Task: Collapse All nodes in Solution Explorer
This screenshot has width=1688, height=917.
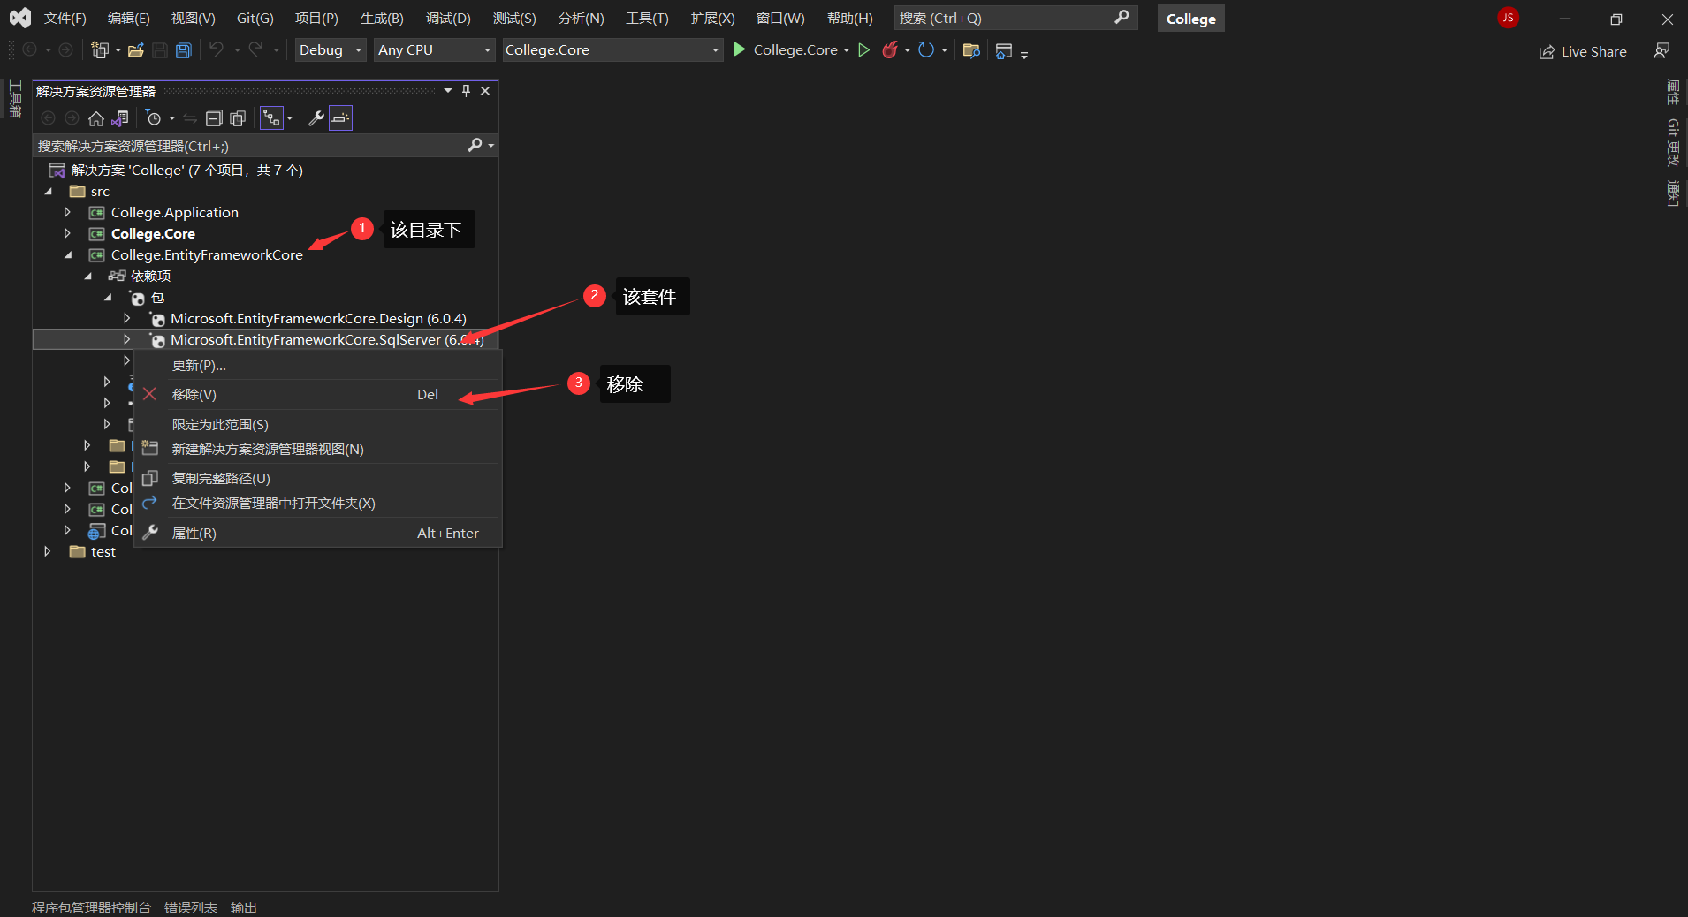Action: (x=214, y=118)
